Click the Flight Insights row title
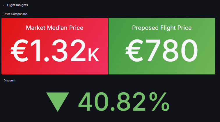The width and height of the screenshot is (220, 122). [x=17, y=5]
